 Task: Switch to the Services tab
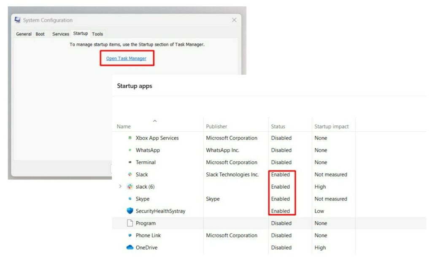click(60, 33)
